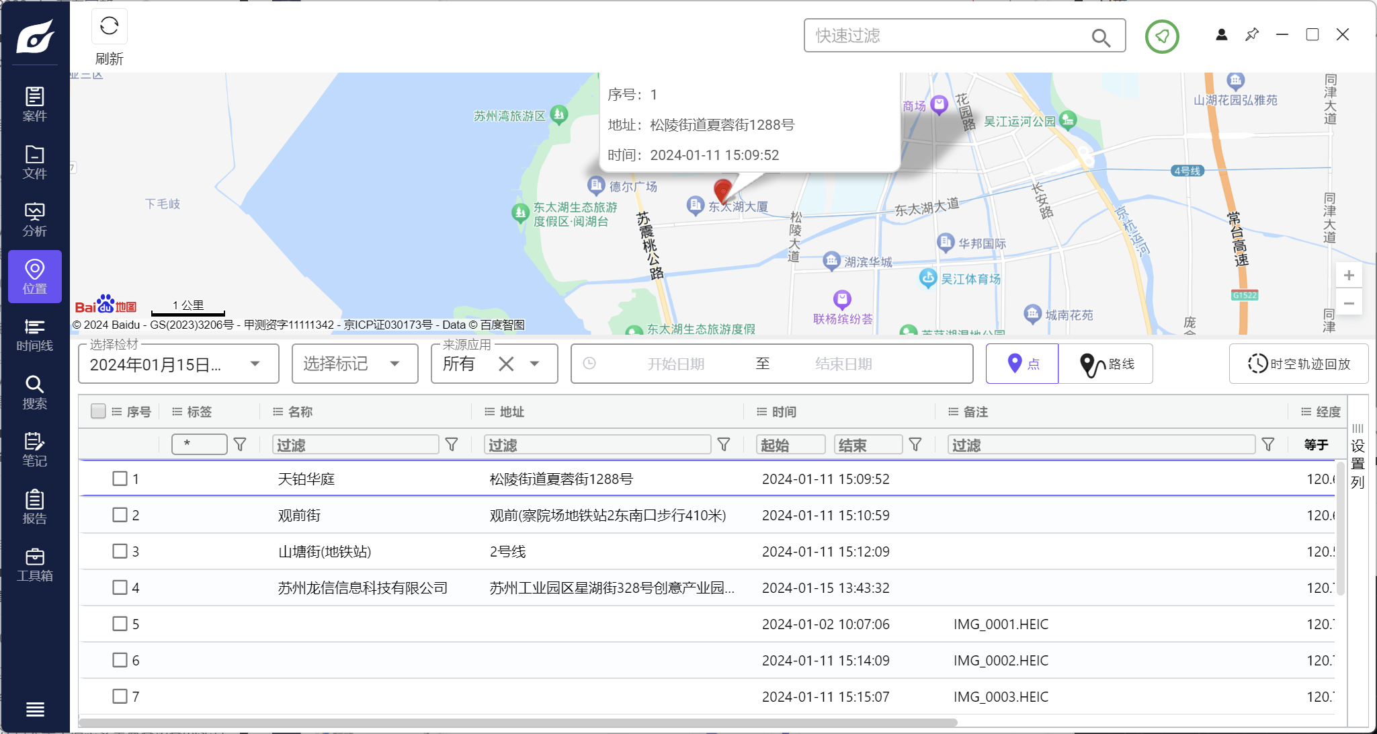Screen dimensions: 1377x734
Task: Open the 设置列 column settings panel
Action: [1358, 457]
